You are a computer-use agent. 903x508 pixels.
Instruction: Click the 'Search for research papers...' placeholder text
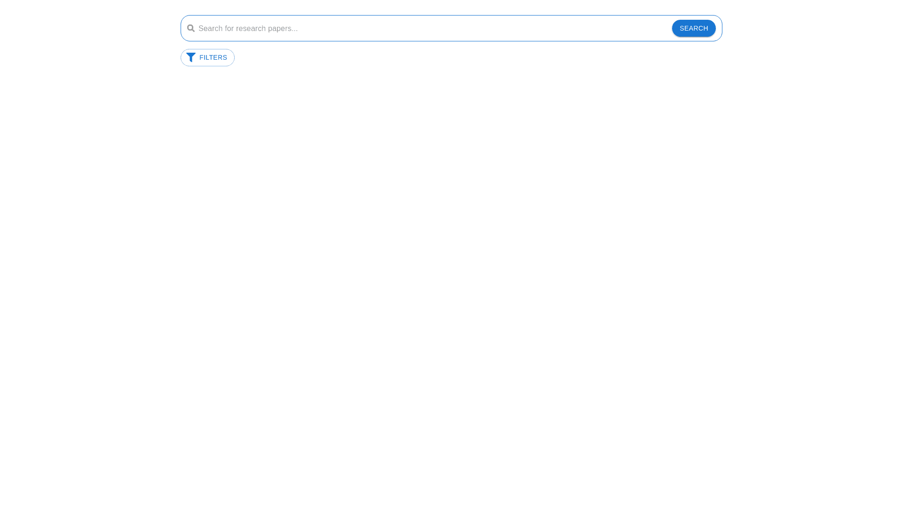(x=248, y=29)
